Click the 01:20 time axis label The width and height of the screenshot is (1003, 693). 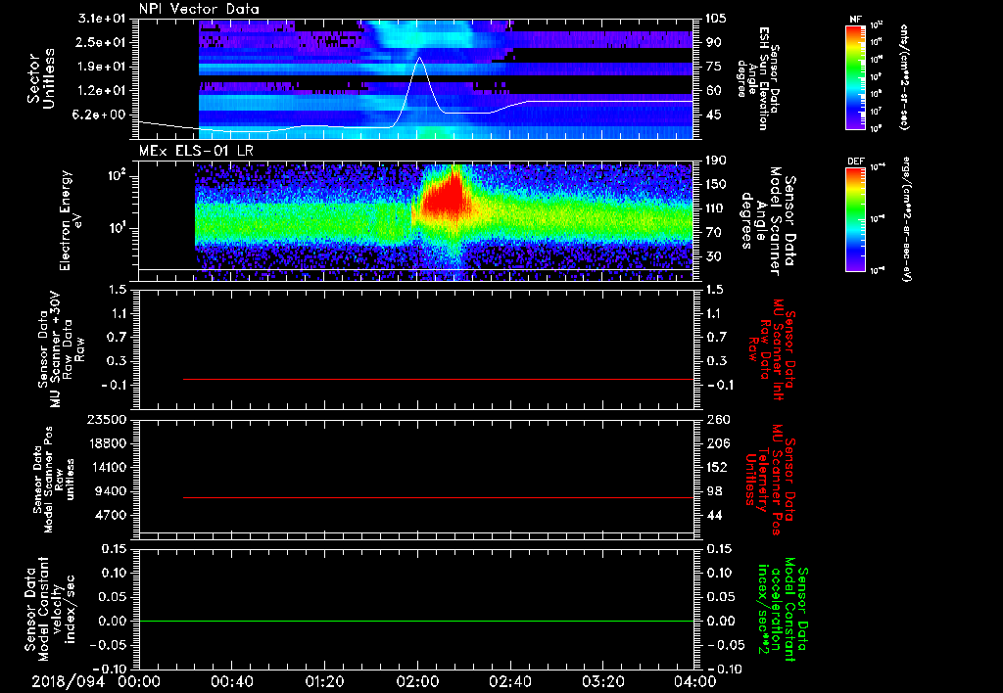[x=324, y=681]
